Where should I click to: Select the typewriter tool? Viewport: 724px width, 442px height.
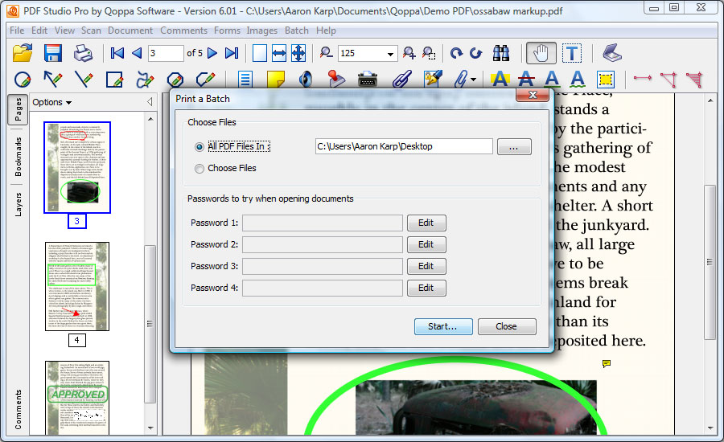[368, 80]
